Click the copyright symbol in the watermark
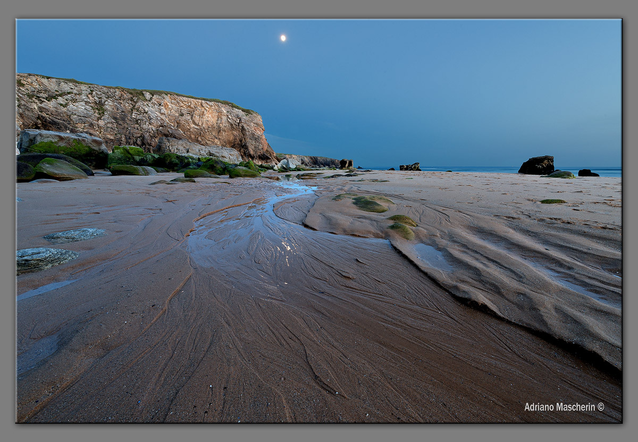The image size is (638, 442). (x=601, y=407)
